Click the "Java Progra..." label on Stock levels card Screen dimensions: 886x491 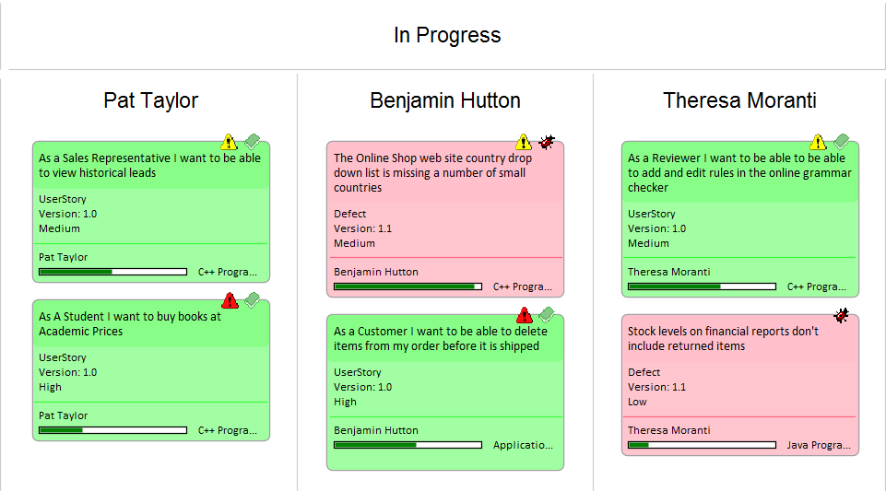click(x=818, y=445)
